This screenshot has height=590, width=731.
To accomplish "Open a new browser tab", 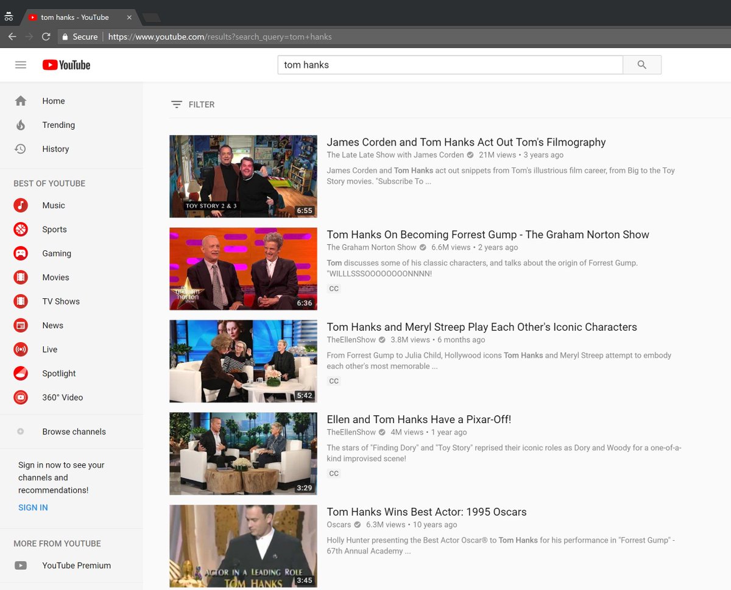I will coord(151,17).
